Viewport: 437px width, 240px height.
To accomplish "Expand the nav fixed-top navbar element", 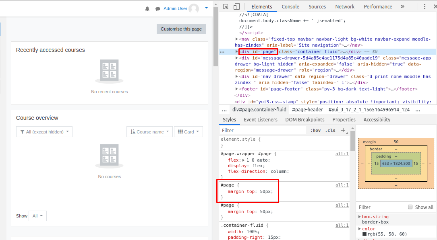I will [236, 39].
